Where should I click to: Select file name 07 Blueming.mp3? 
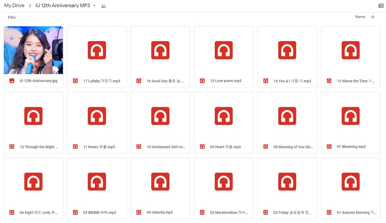click(x=351, y=147)
